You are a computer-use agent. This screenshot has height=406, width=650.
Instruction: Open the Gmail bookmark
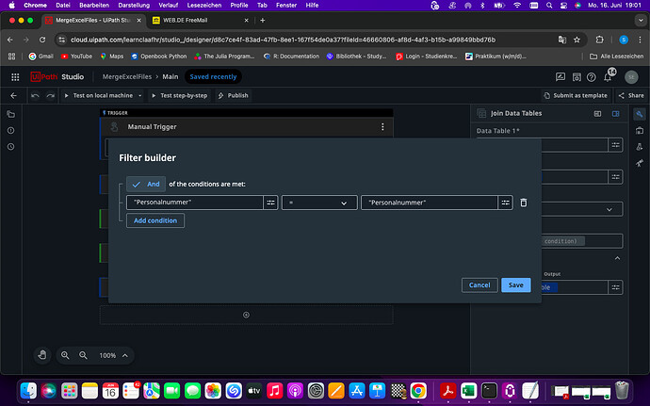(41, 56)
